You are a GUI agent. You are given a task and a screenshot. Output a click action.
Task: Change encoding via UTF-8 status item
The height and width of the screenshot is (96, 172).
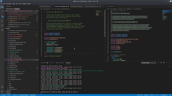coord(152,95)
